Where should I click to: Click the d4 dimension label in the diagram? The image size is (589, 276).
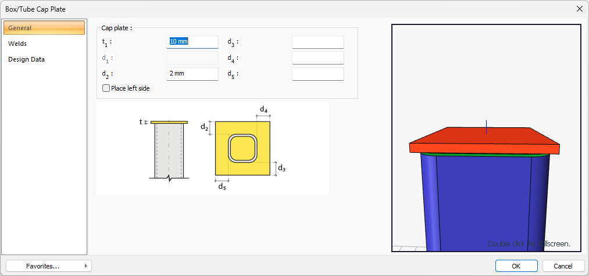[x=263, y=109]
